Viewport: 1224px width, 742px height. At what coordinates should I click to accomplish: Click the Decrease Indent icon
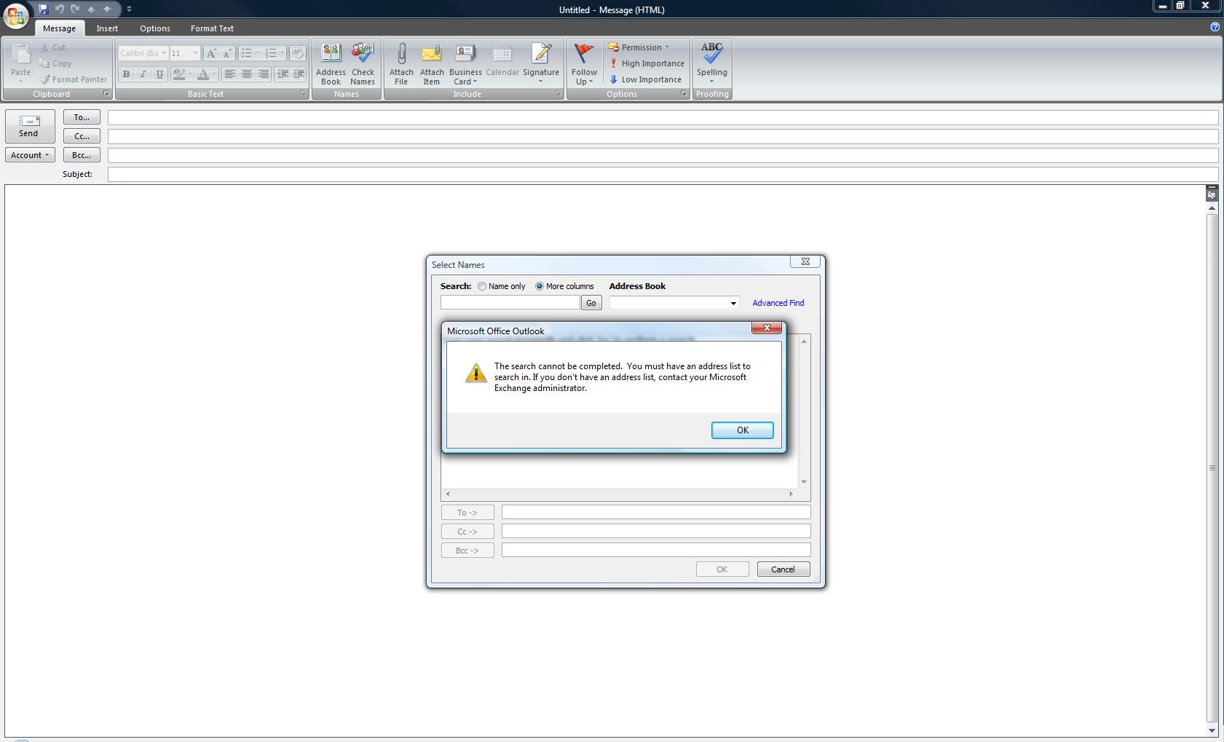(x=283, y=74)
